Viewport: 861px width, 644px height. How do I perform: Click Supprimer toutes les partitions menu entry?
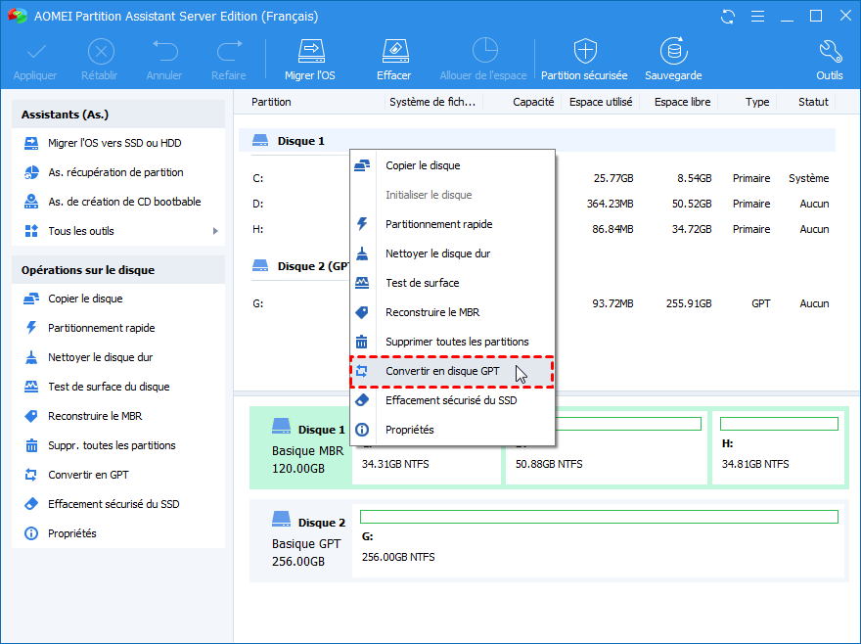(456, 342)
